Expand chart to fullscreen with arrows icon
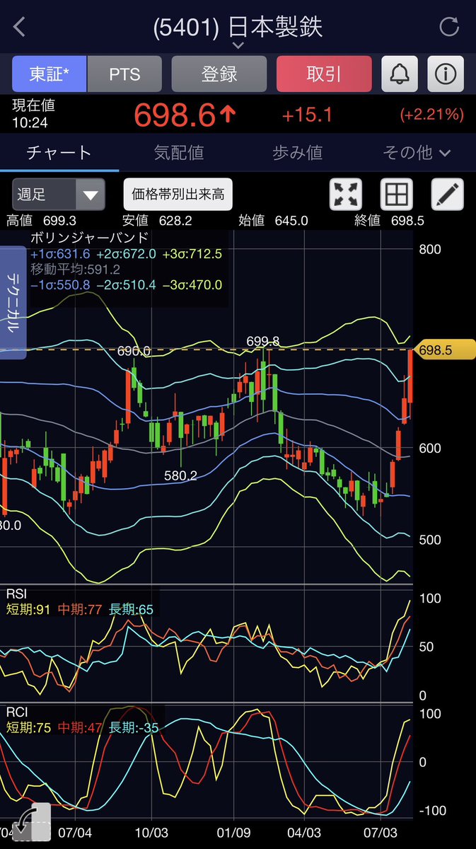Viewport: 476px width, 849px height. tap(346, 193)
